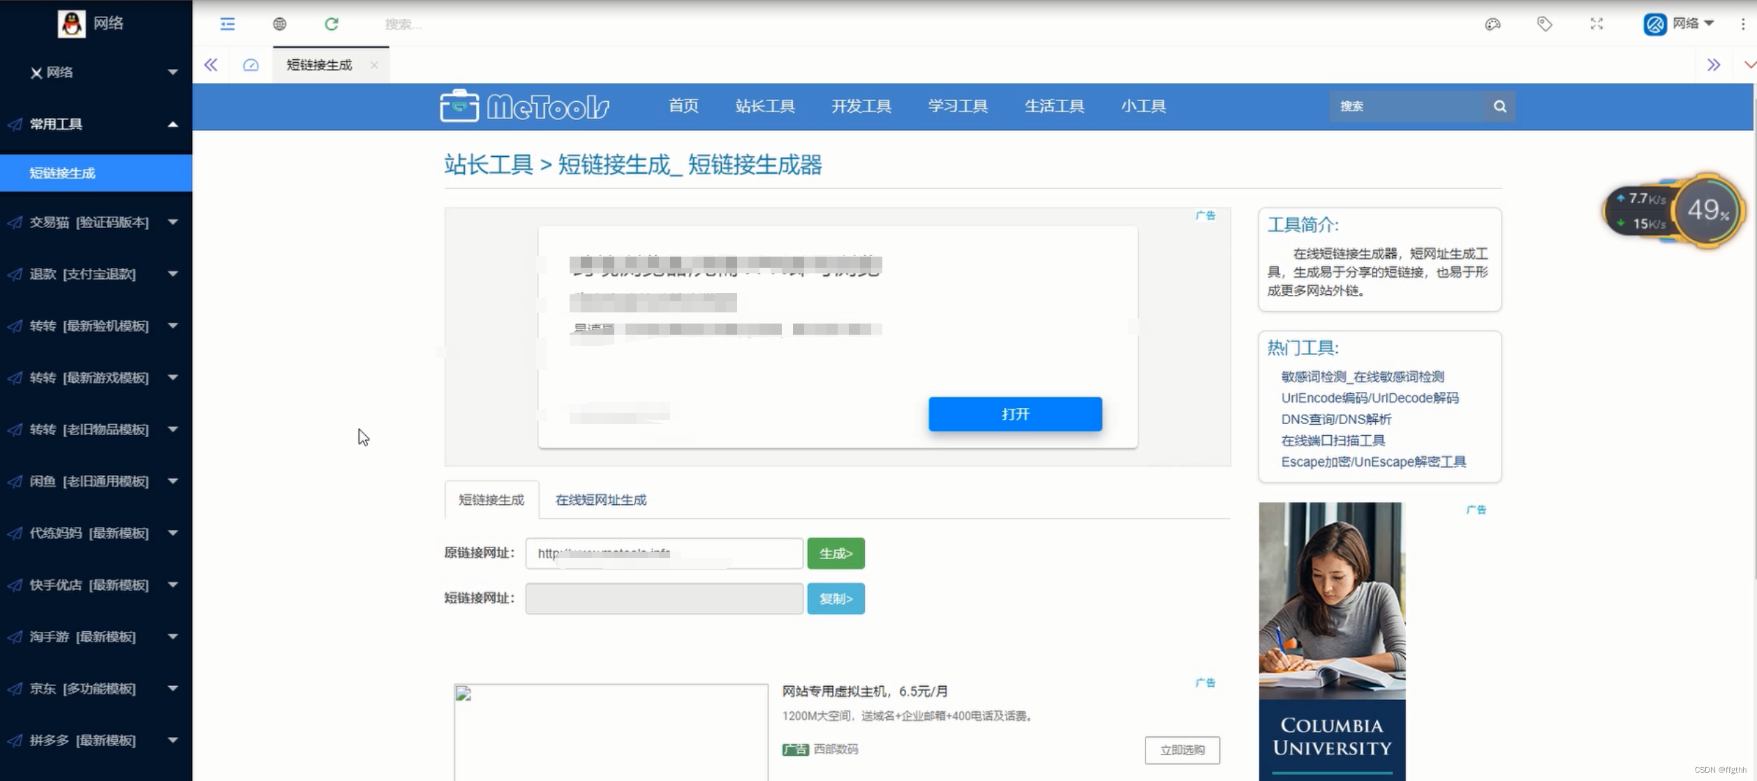This screenshot has width=1757, height=781.
Task: Refresh the current page
Action: tap(332, 24)
